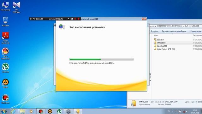Launch Adobe Reader XI desktop shortcut

coord(5,38)
